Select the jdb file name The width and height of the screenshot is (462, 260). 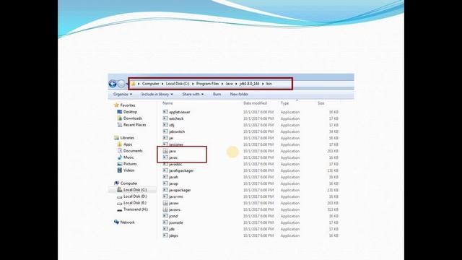tap(172, 229)
